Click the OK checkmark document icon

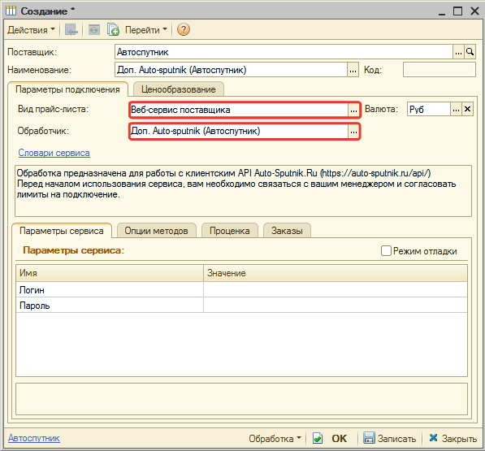tap(318, 438)
